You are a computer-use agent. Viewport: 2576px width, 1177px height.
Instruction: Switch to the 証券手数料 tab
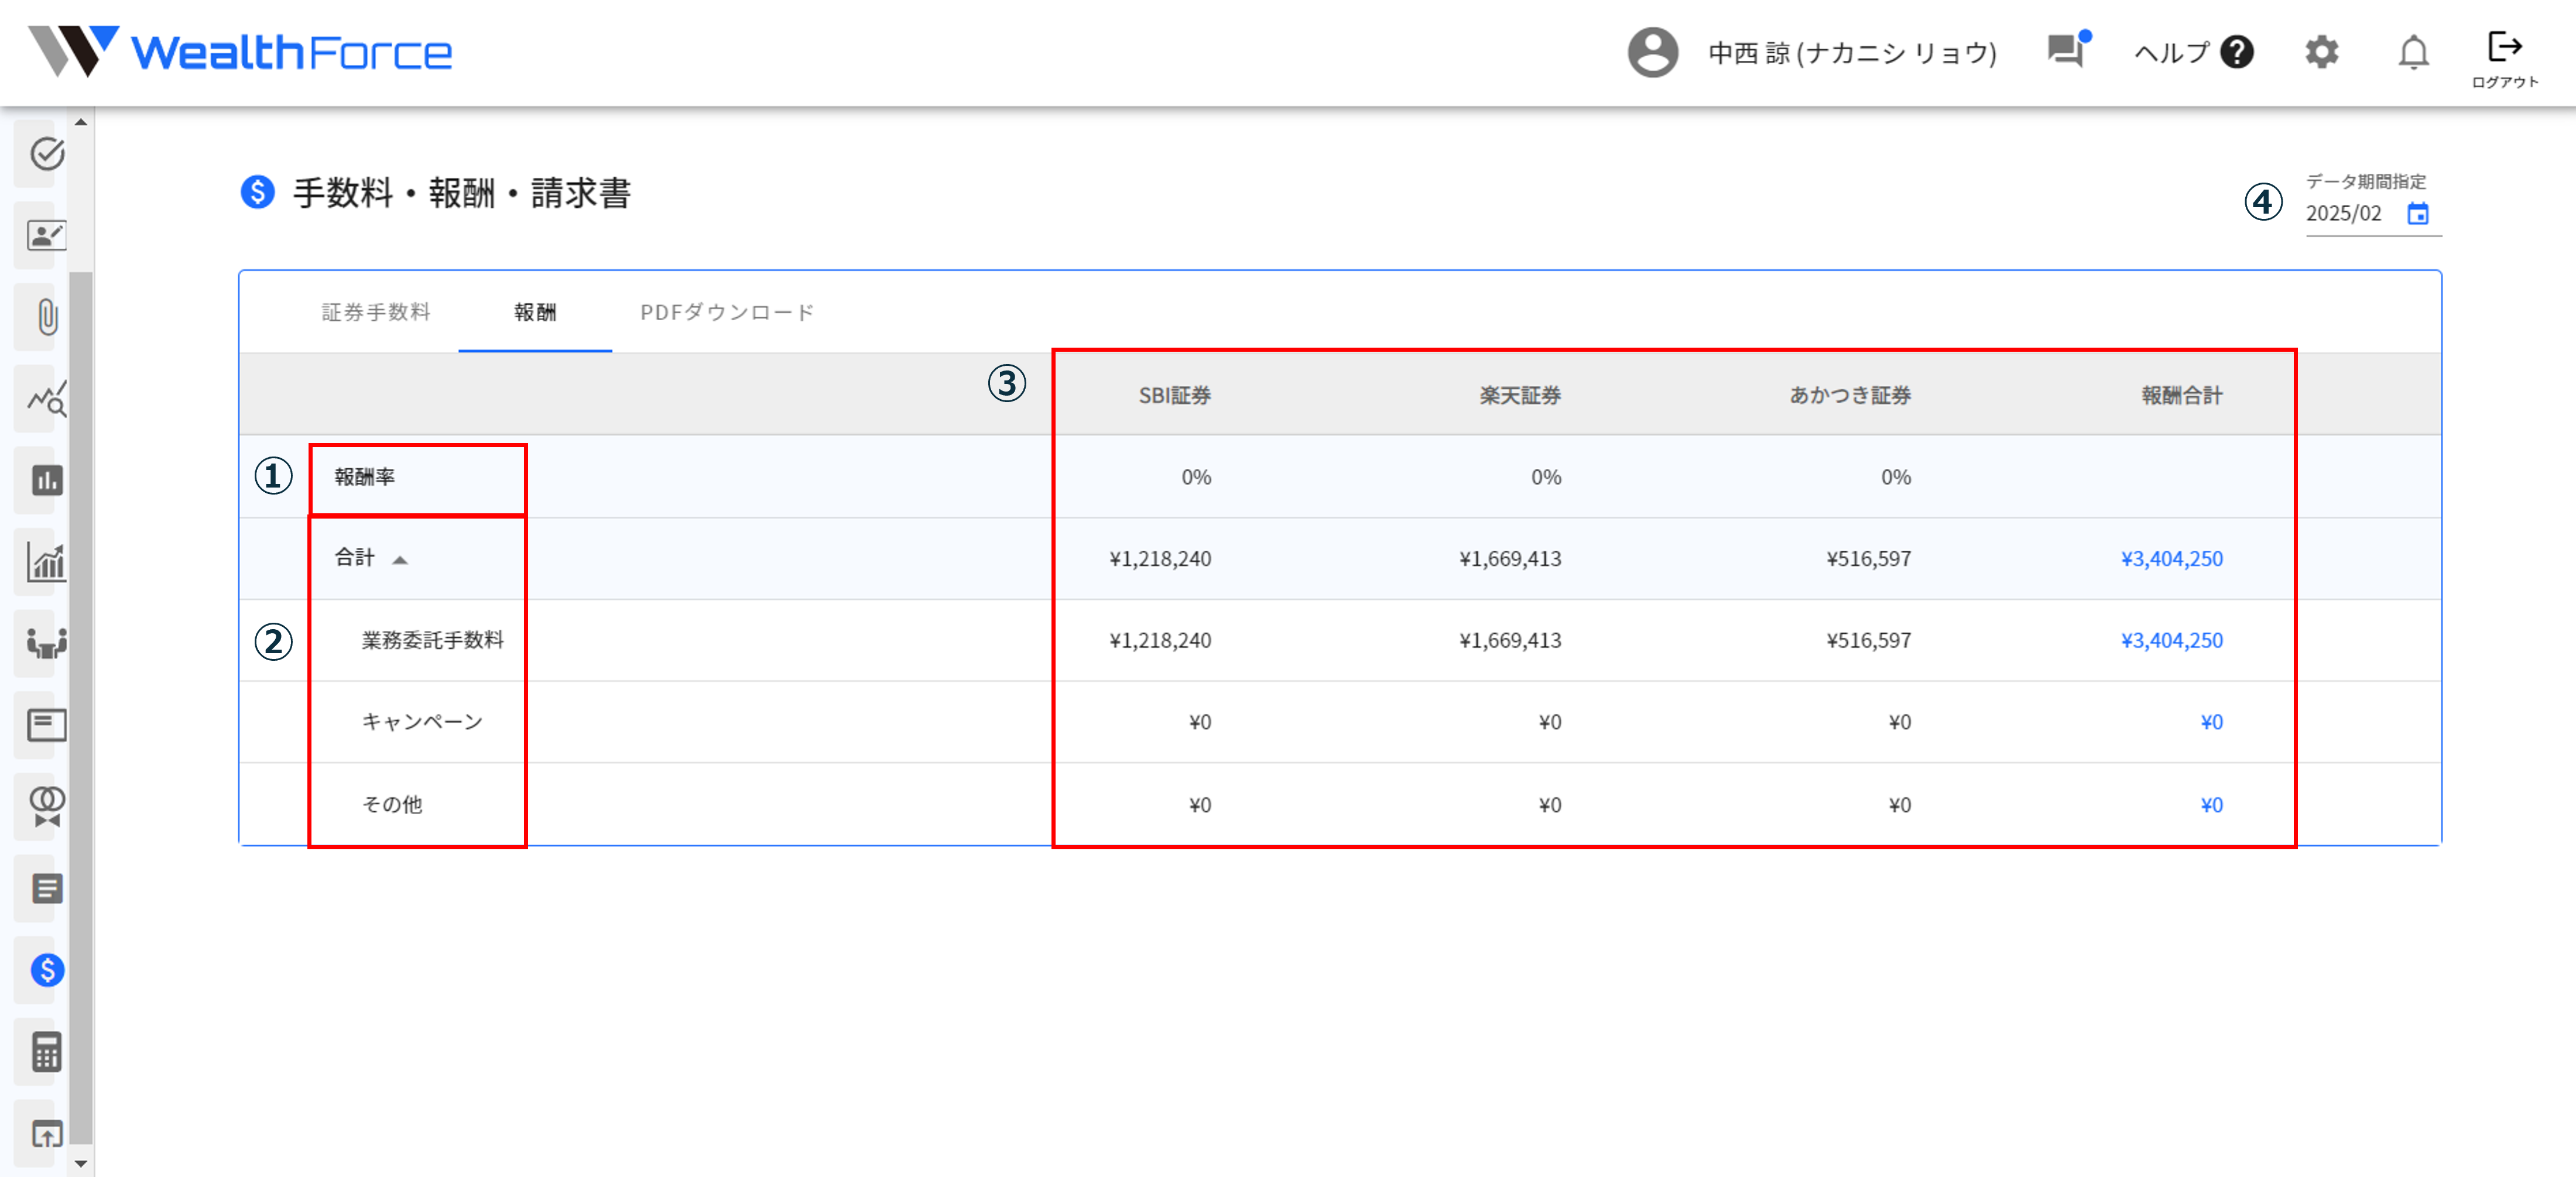[x=376, y=312]
